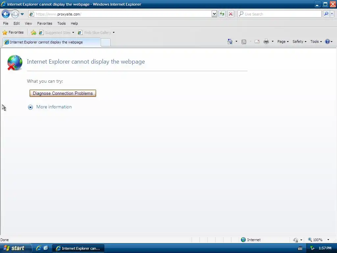Expand the Print options dropdown arrow
The height and width of the screenshot is (253, 337).
(x=272, y=42)
